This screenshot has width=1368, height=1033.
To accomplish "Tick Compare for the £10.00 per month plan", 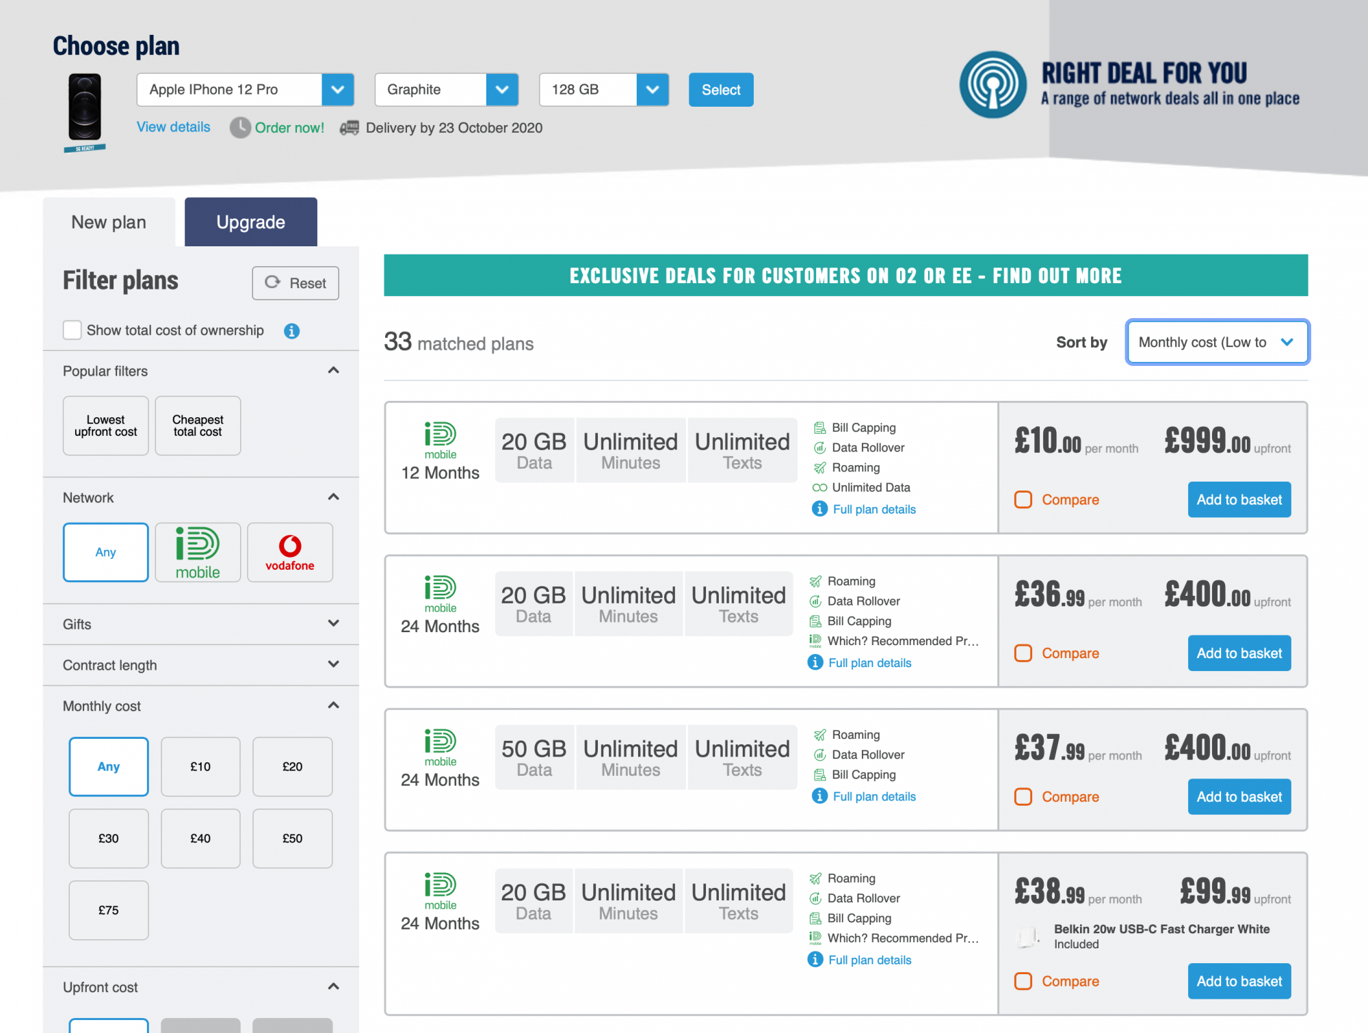I will tap(1023, 499).
